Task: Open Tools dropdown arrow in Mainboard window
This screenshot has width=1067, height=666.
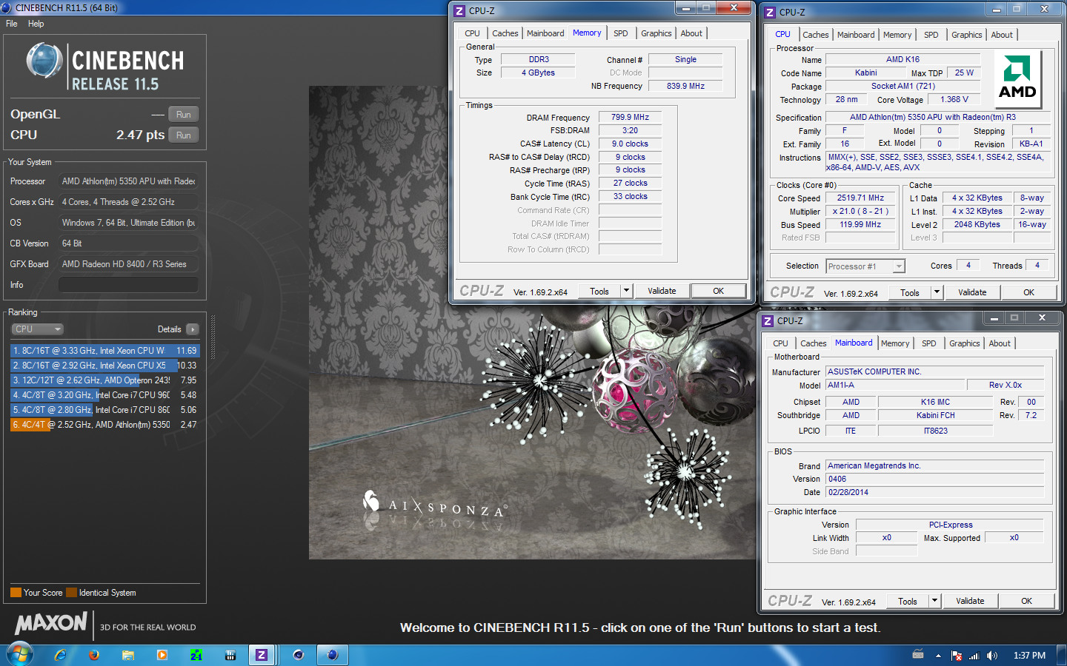Action: (x=934, y=602)
